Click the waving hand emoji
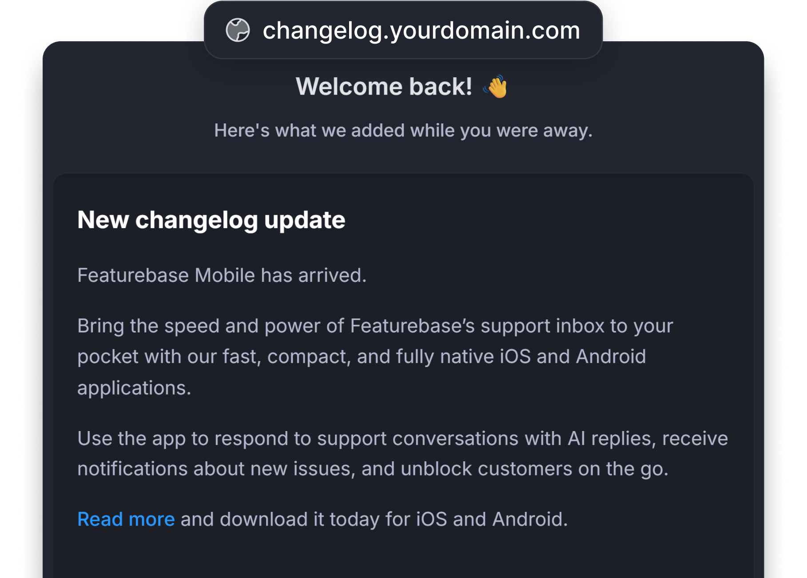The width and height of the screenshot is (807, 578). (496, 87)
